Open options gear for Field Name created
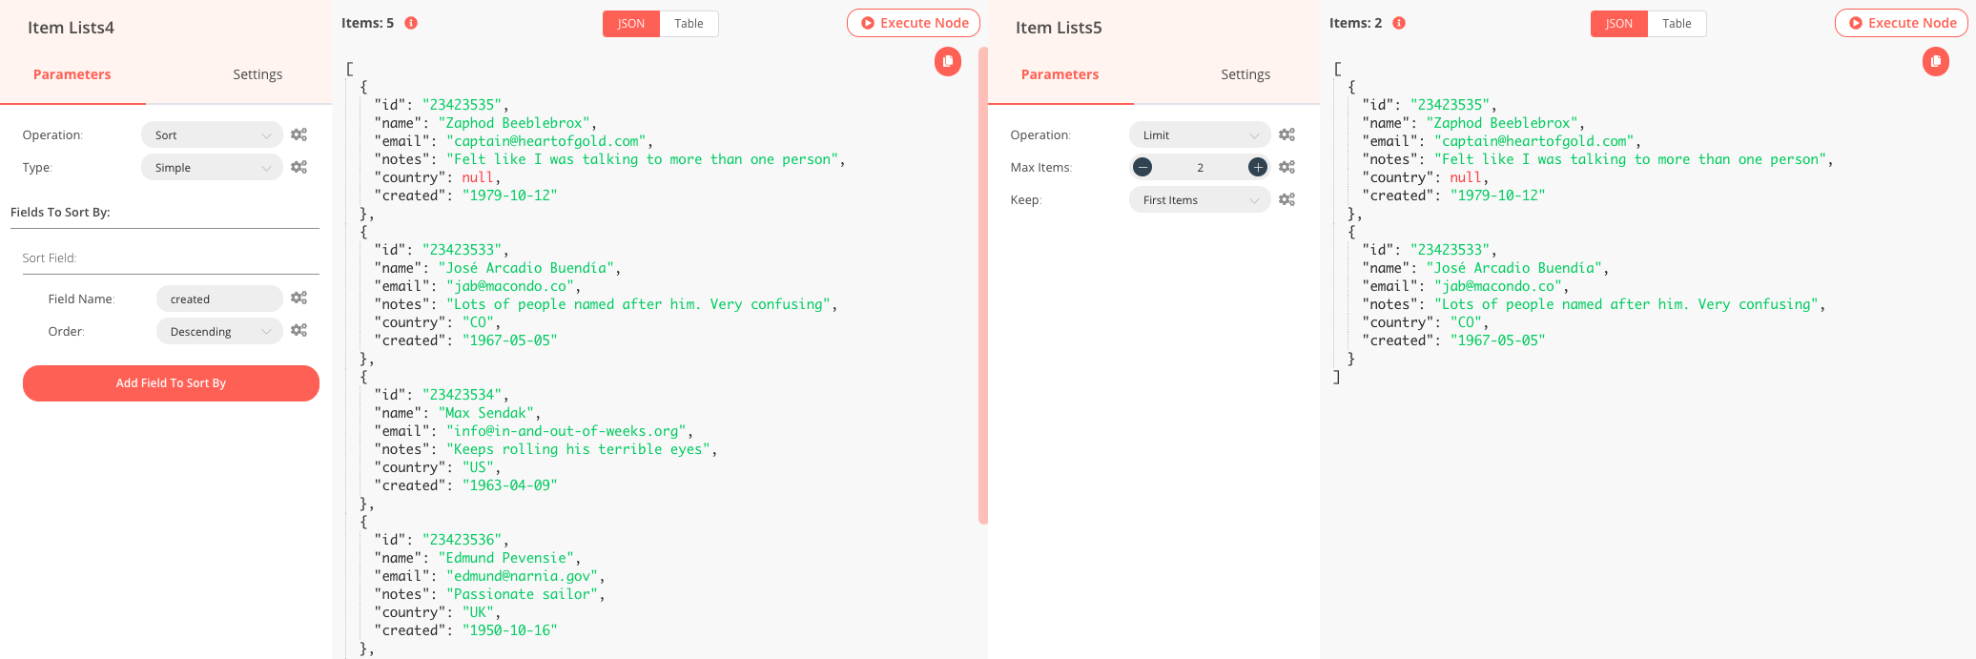 click(298, 299)
